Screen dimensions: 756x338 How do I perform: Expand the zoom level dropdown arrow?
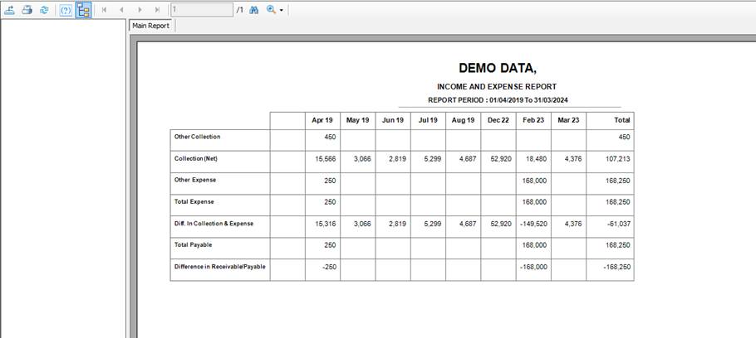pyautogui.click(x=282, y=10)
